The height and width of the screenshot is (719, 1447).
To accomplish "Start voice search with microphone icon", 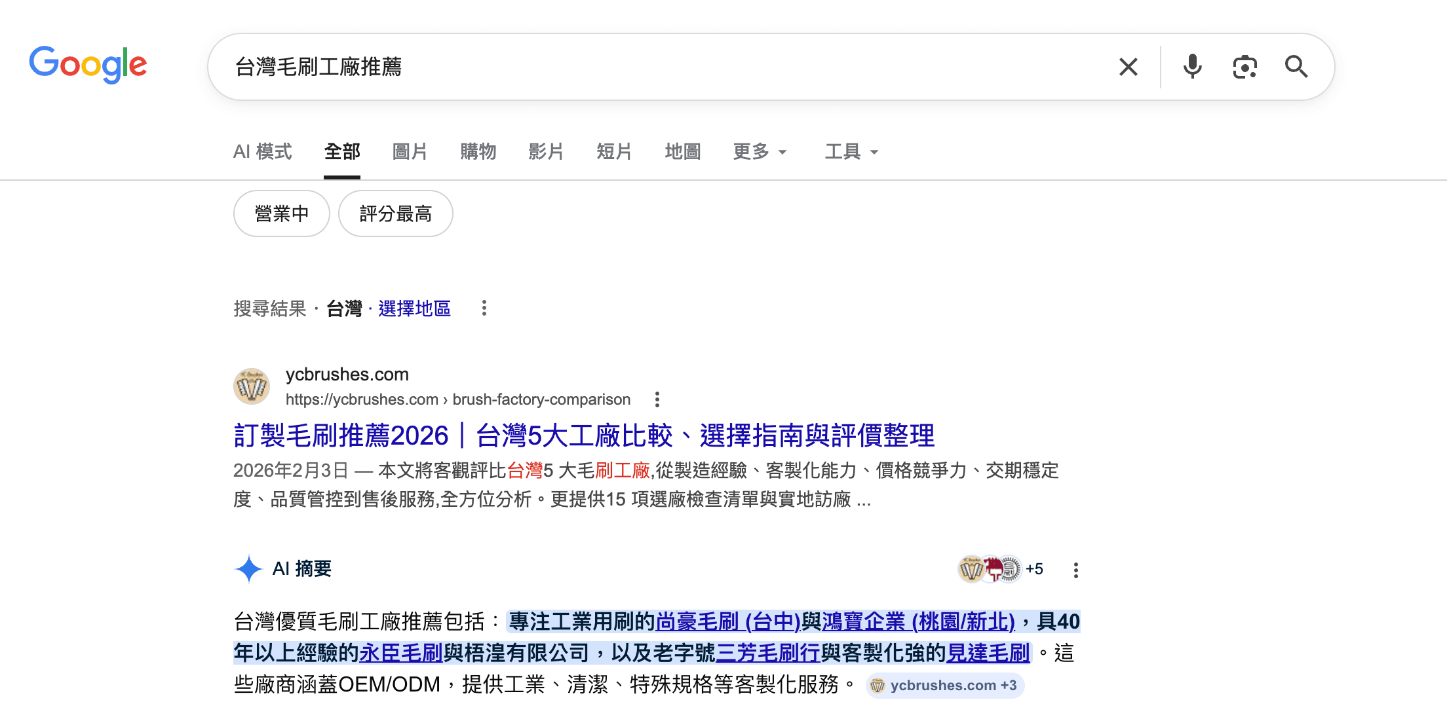I will 1192,67.
